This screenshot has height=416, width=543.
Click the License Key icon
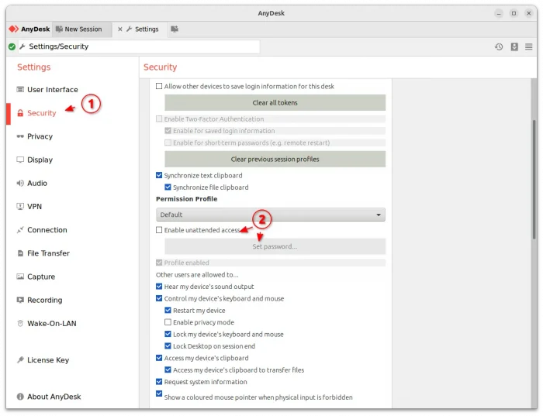click(x=20, y=360)
